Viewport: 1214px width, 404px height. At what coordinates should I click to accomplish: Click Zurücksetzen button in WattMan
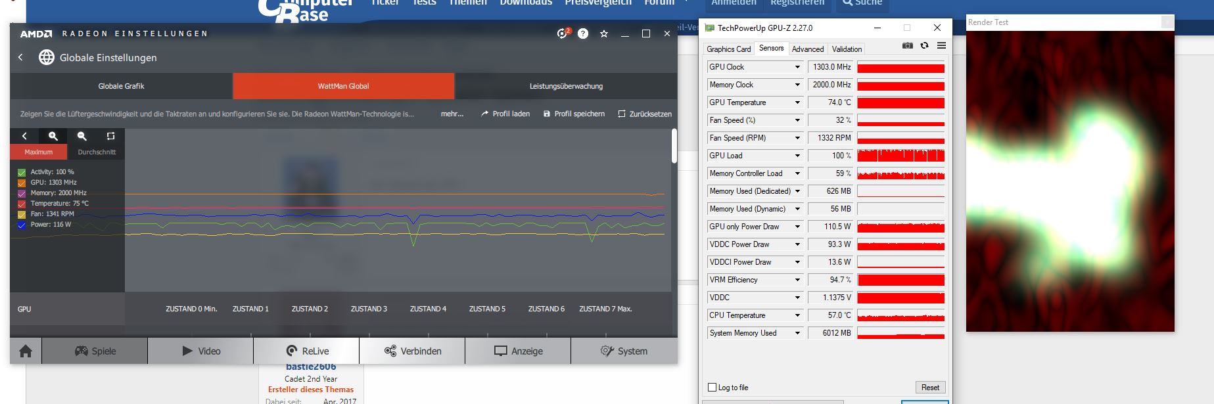[645, 114]
